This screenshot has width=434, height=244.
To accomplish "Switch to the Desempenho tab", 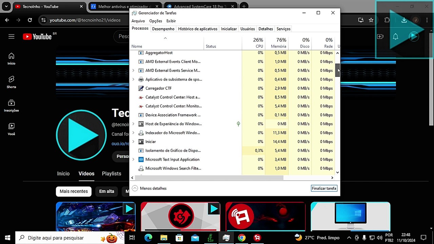I will tap(163, 29).
